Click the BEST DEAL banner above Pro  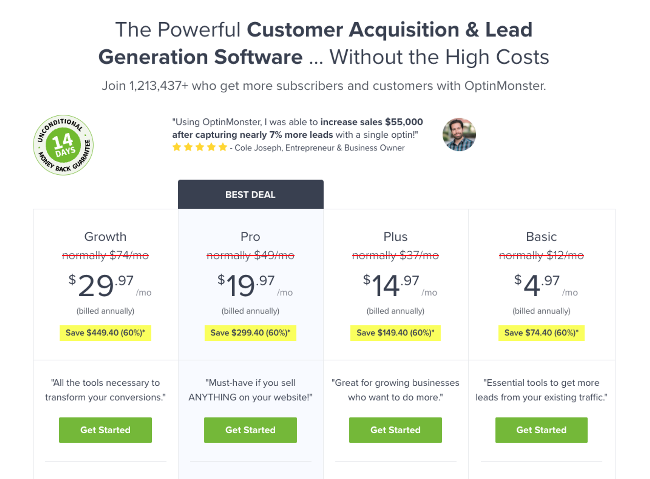coord(251,194)
